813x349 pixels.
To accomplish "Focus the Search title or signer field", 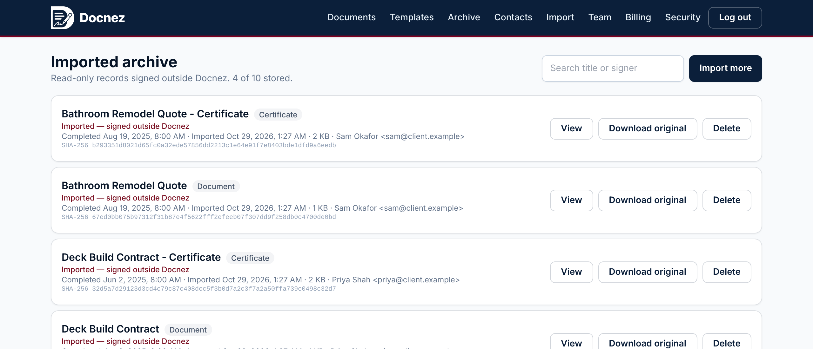I will (x=613, y=69).
